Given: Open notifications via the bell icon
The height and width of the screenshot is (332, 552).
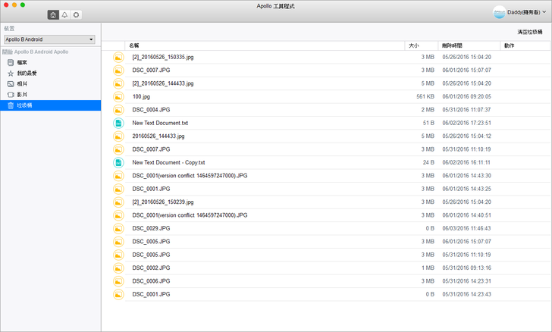Looking at the screenshot, I should pyautogui.click(x=64, y=14).
